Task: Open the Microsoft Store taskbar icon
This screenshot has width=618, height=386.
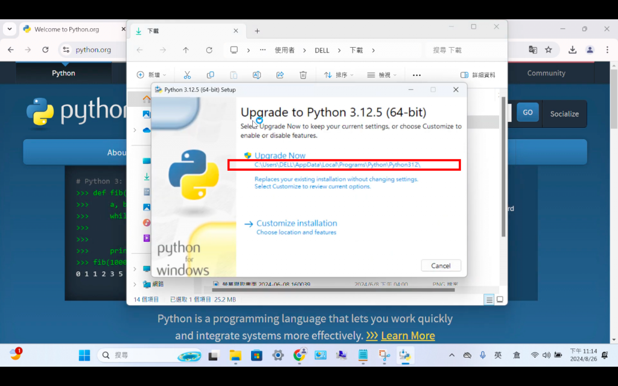Action: pos(256,355)
